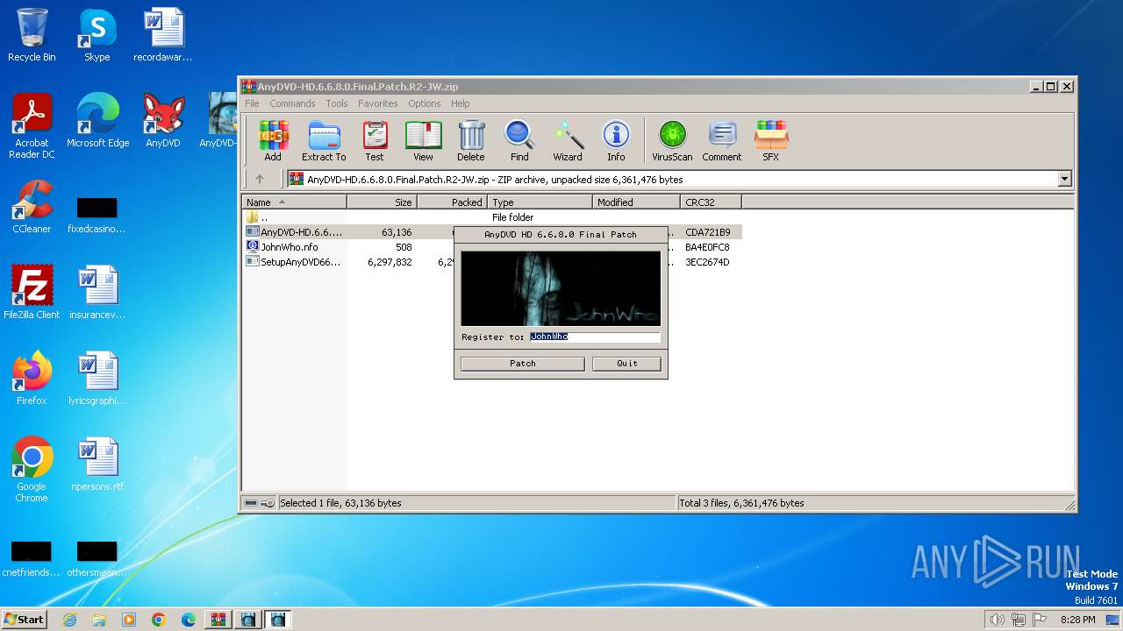Click the status bar drive key icon
1123x631 pixels.
pos(259,503)
